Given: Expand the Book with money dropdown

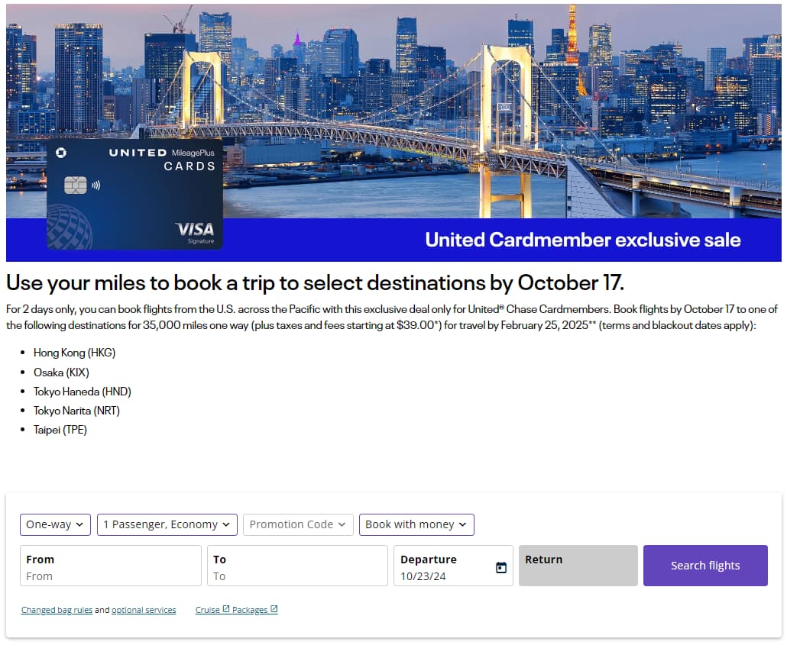Looking at the screenshot, I should [416, 524].
